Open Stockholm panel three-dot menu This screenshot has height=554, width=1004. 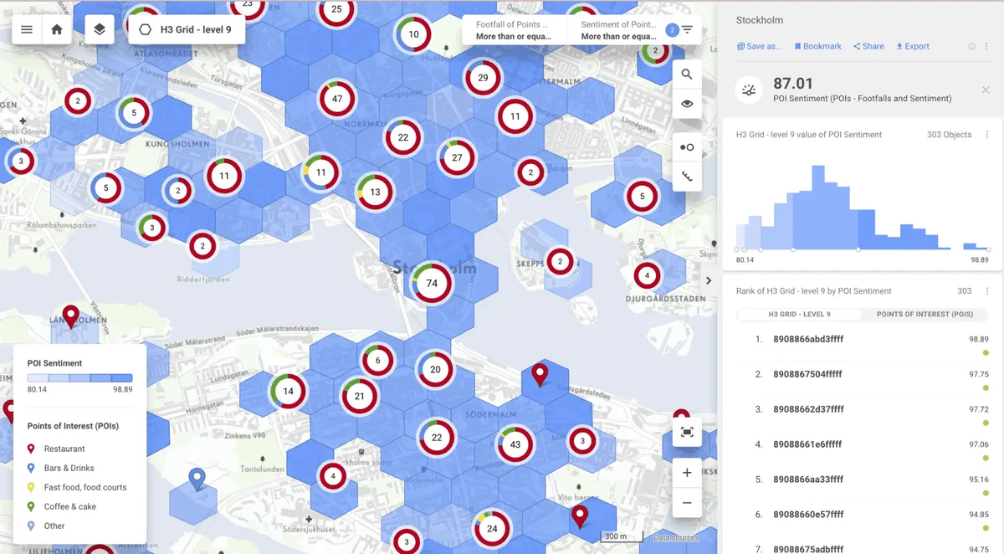(x=986, y=47)
